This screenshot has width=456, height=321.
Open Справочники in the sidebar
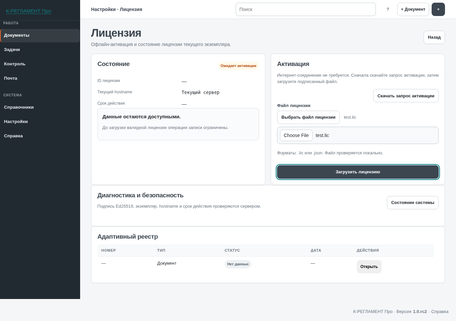pyautogui.click(x=40, y=107)
